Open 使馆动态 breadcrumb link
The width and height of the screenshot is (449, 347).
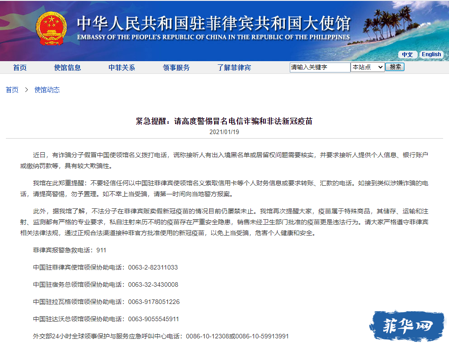47,90
